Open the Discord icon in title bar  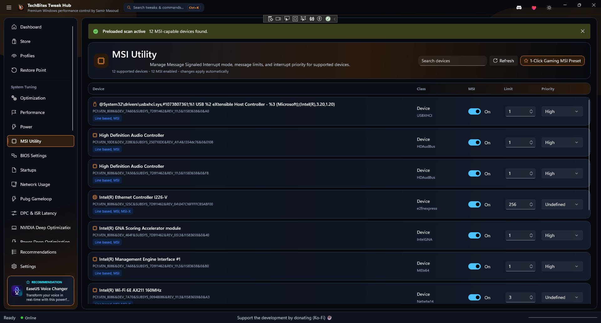pos(519,8)
